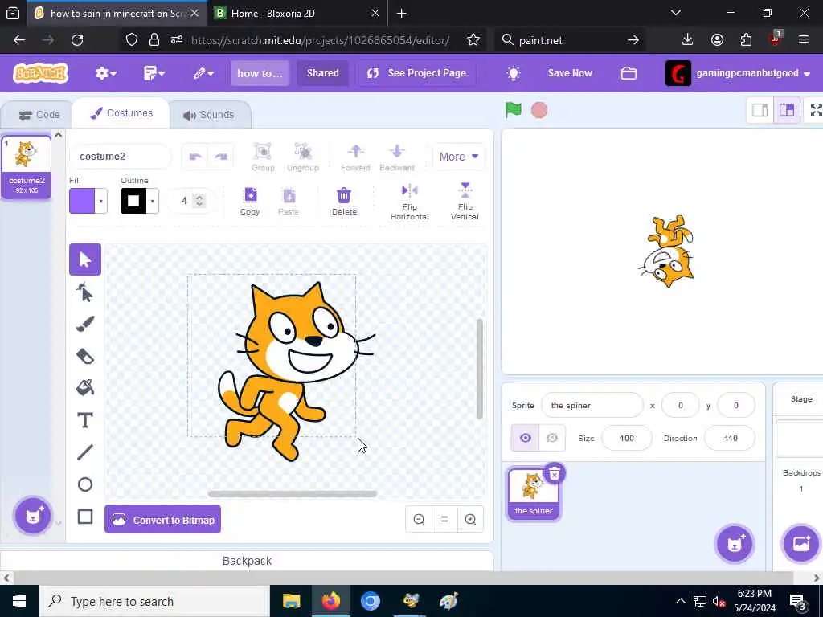
Task: Switch to the Costumes tab
Action: 122,113
